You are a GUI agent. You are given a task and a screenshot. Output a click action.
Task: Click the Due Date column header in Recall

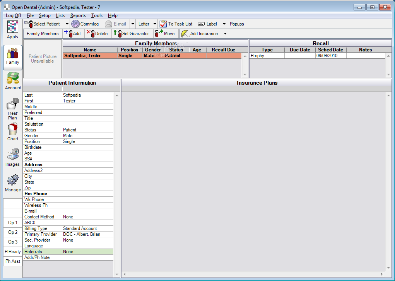(x=300, y=50)
